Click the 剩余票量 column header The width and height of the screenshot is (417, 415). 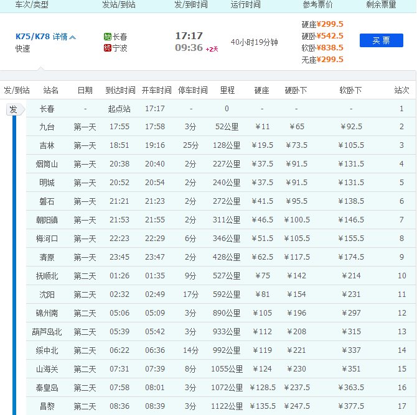(x=381, y=4)
